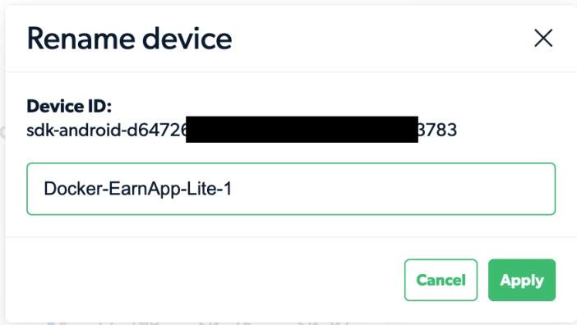Close the Rename device dialog with X
577x325 pixels.
point(543,39)
